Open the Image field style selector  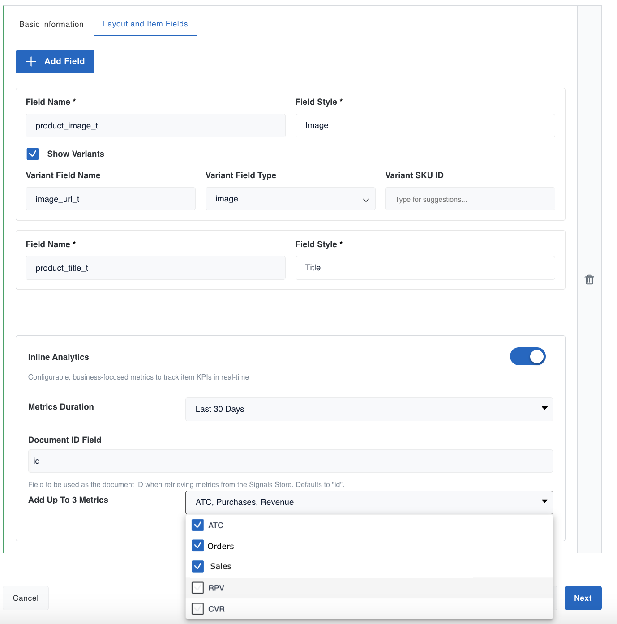425,125
